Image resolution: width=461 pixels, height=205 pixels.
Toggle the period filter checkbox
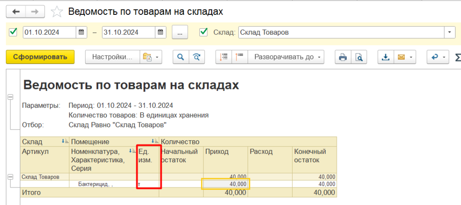[x=13, y=32]
